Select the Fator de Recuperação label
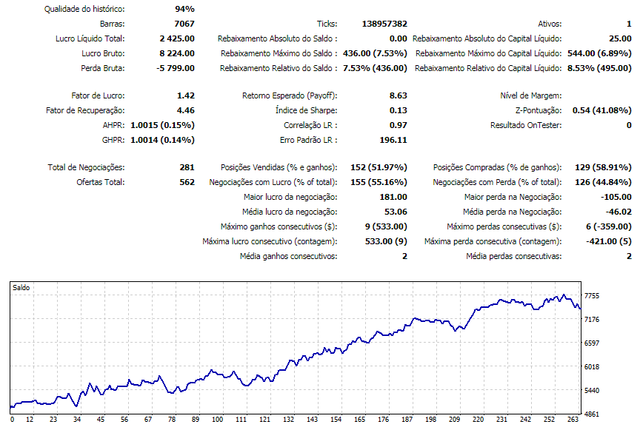 (x=85, y=110)
